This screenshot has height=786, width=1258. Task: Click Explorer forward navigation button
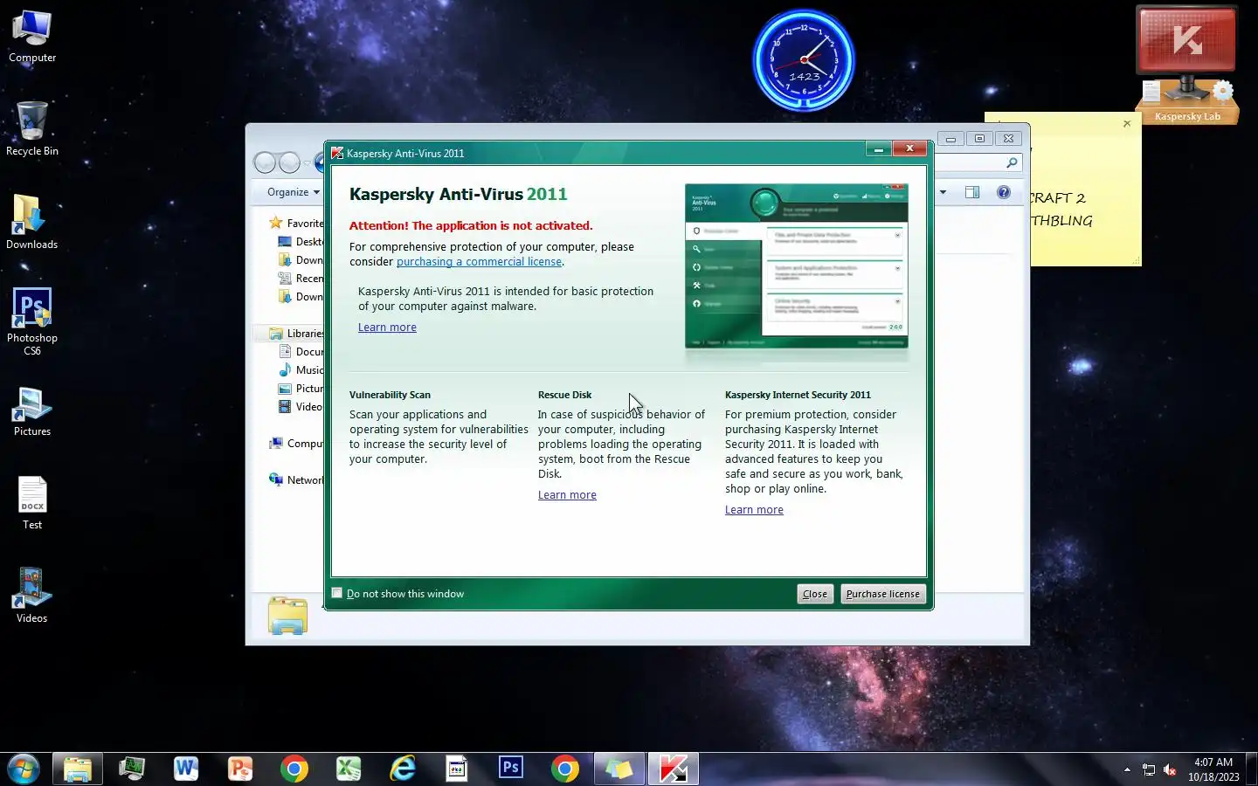[289, 162]
